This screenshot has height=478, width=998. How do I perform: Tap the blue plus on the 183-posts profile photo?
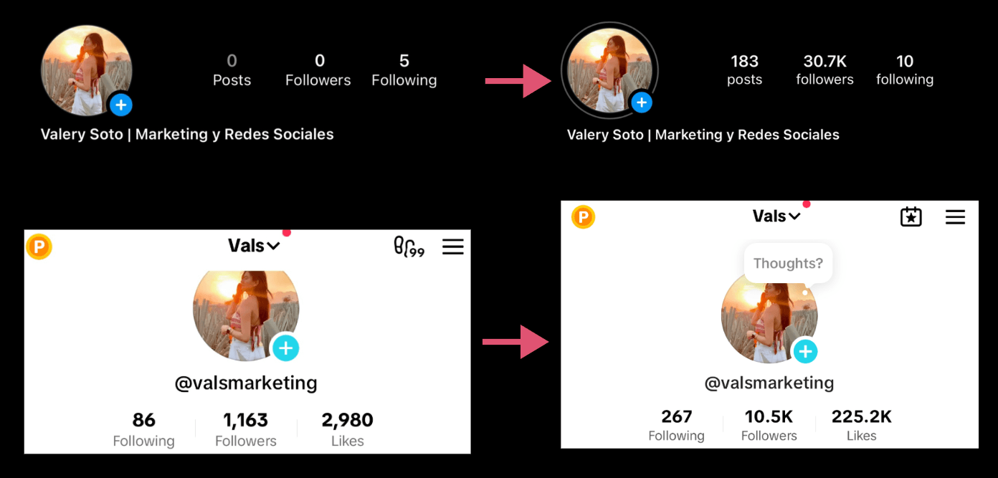(642, 103)
